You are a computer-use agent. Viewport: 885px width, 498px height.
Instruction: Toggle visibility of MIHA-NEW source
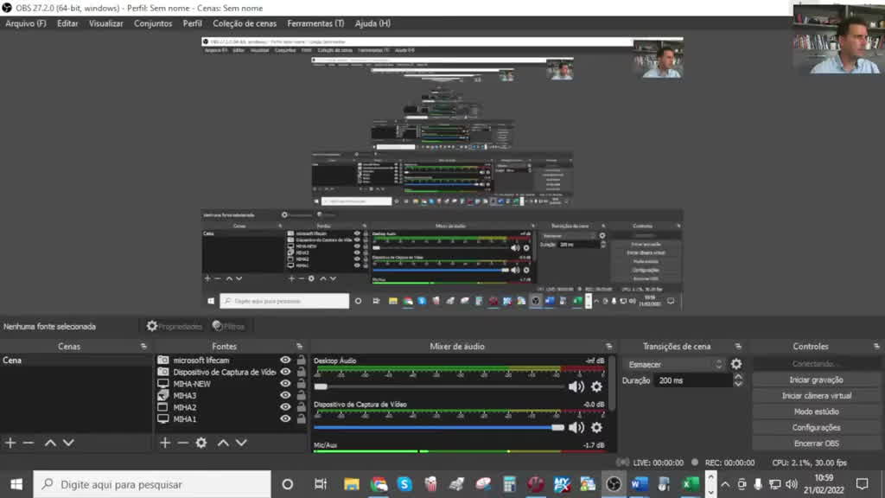click(285, 384)
